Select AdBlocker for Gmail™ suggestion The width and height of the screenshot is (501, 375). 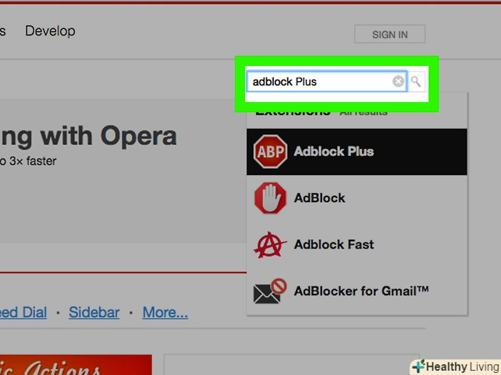(361, 291)
